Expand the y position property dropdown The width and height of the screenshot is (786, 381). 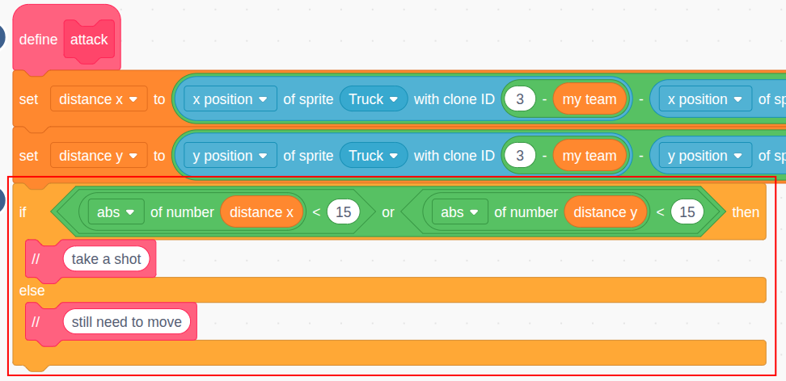click(x=230, y=156)
